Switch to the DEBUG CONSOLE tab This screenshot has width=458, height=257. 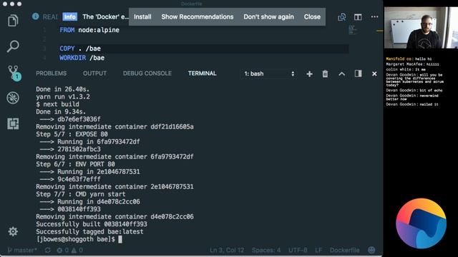coord(147,74)
